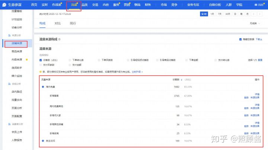
Task: Expand the 自主访问 row
Action: [43, 141]
